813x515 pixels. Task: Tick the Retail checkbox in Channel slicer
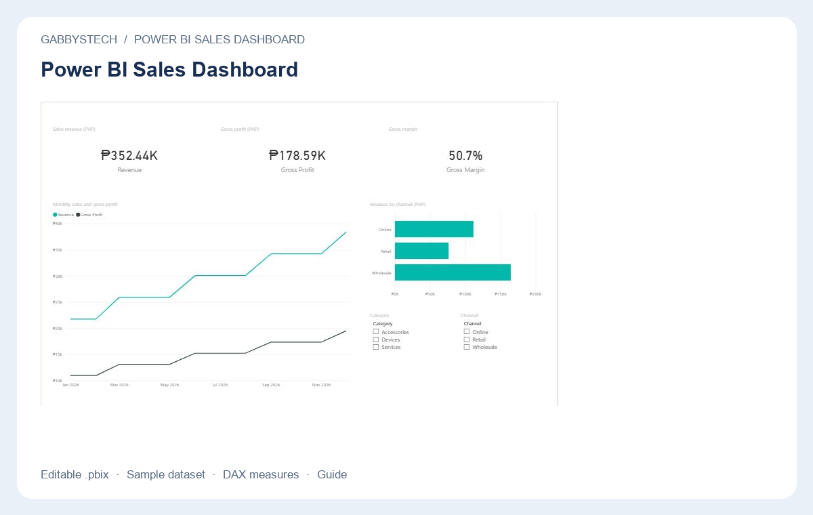pos(466,339)
